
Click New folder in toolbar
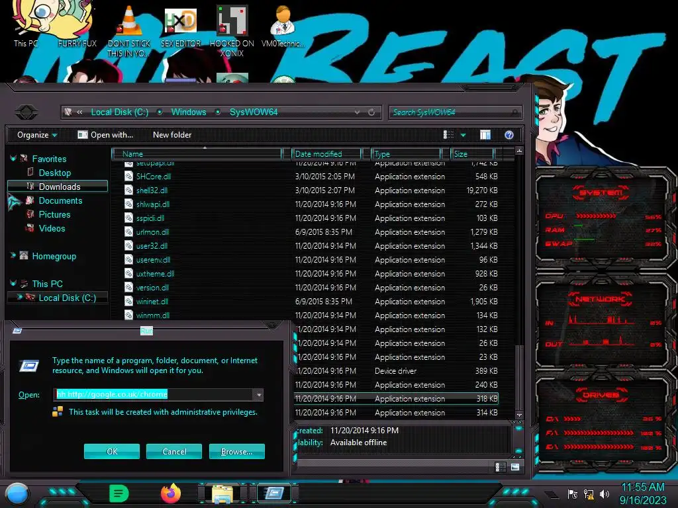172,135
